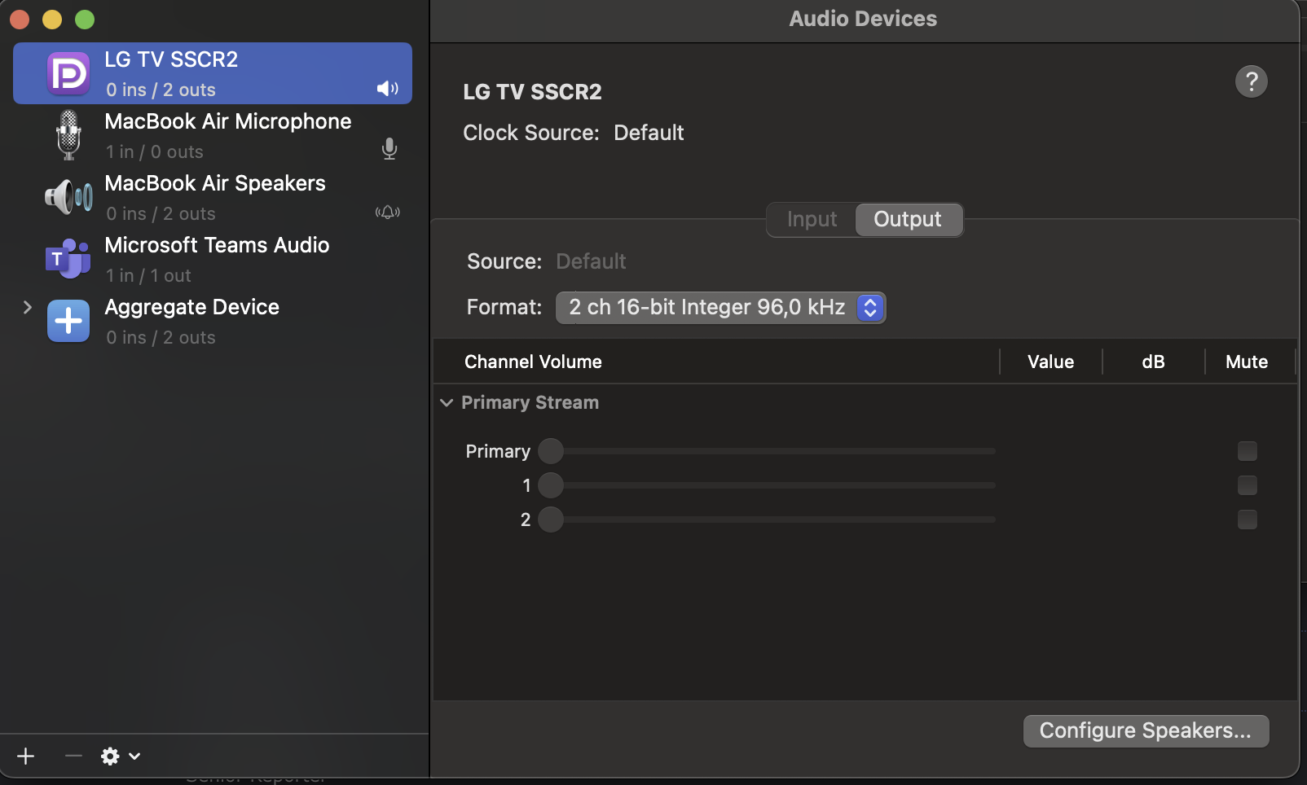1307x785 pixels.
Task: Click the MacBook Air Microphone icon
Action: pos(68,135)
